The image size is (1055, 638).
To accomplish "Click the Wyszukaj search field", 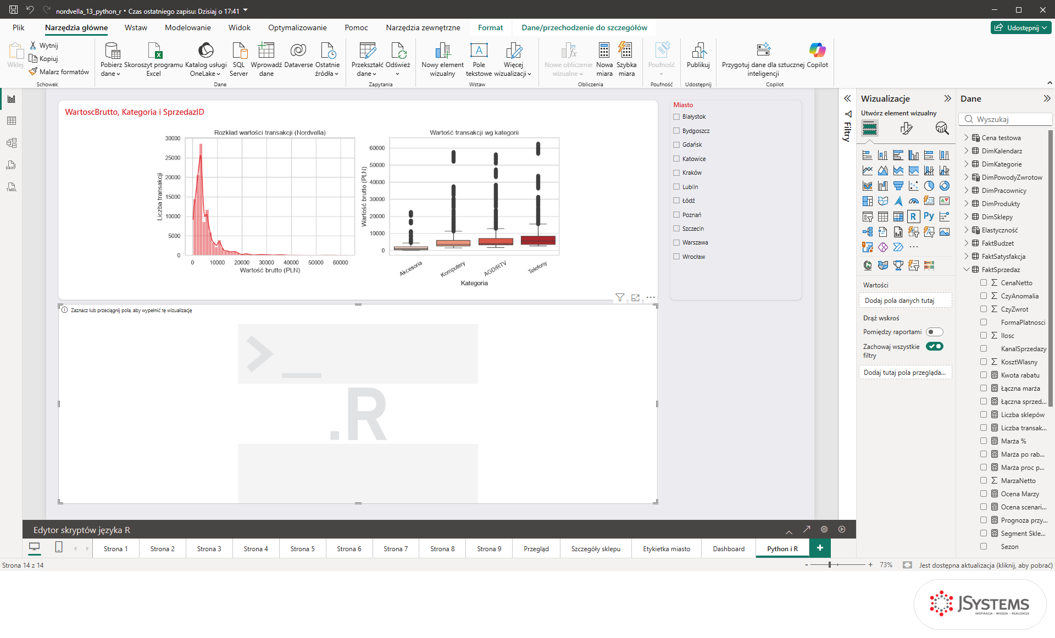I will click(x=1006, y=119).
